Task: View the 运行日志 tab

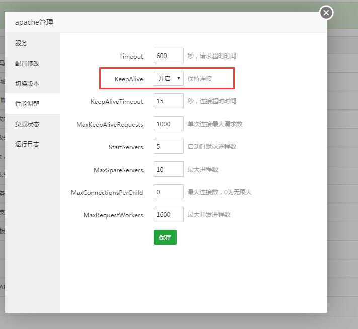Action: click(33, 144)
